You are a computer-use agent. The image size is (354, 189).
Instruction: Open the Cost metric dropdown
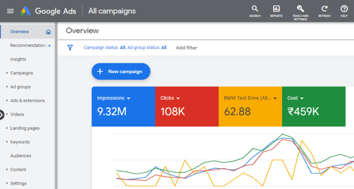(302, 98)
